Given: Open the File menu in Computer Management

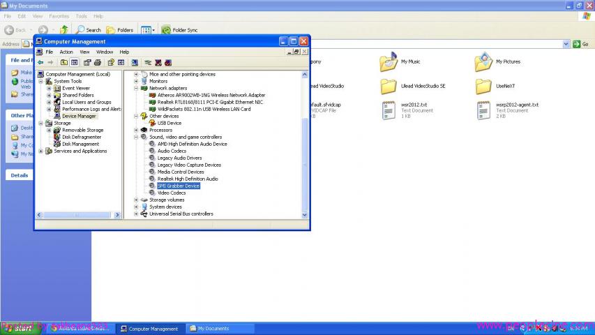Looking at the screenshot, I should click(50, 52).
